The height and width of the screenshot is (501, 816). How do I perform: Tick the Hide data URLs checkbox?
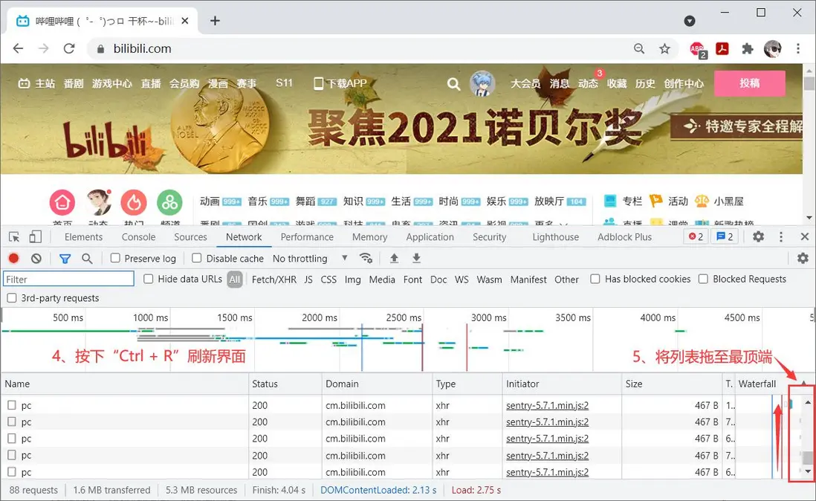(149, 279)
